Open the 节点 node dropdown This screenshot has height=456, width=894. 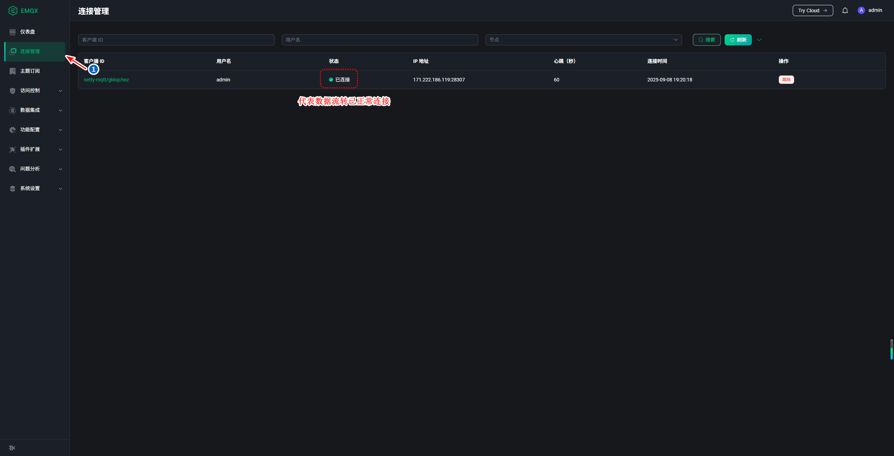(x=583, y=40)
